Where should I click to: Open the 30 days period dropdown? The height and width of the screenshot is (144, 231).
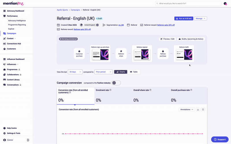click(75, 72)
